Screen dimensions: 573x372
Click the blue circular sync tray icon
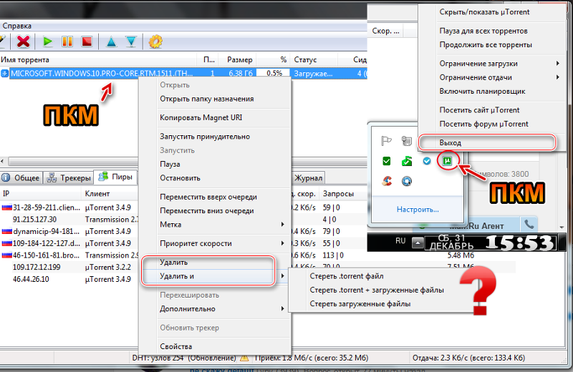(x=407, y=181)
